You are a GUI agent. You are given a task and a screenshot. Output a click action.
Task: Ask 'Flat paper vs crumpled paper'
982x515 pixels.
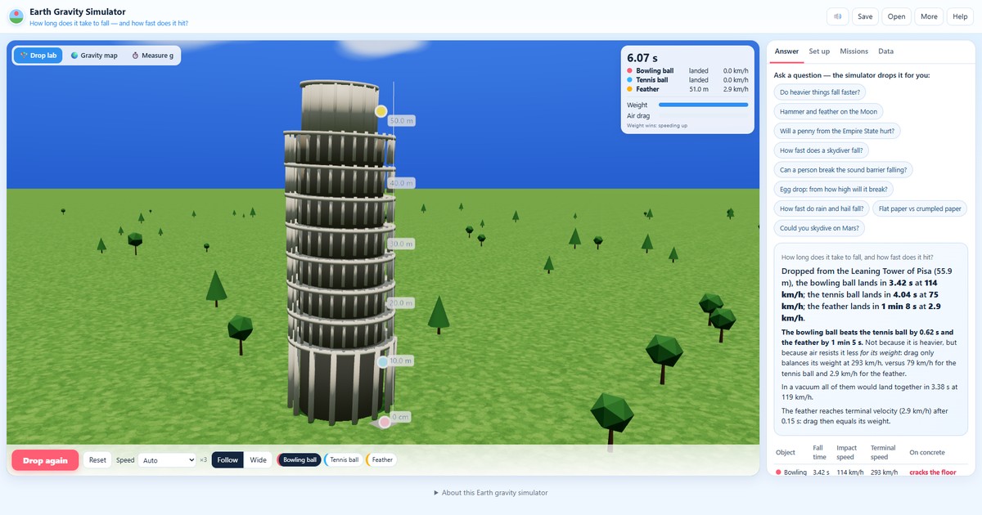920,209
